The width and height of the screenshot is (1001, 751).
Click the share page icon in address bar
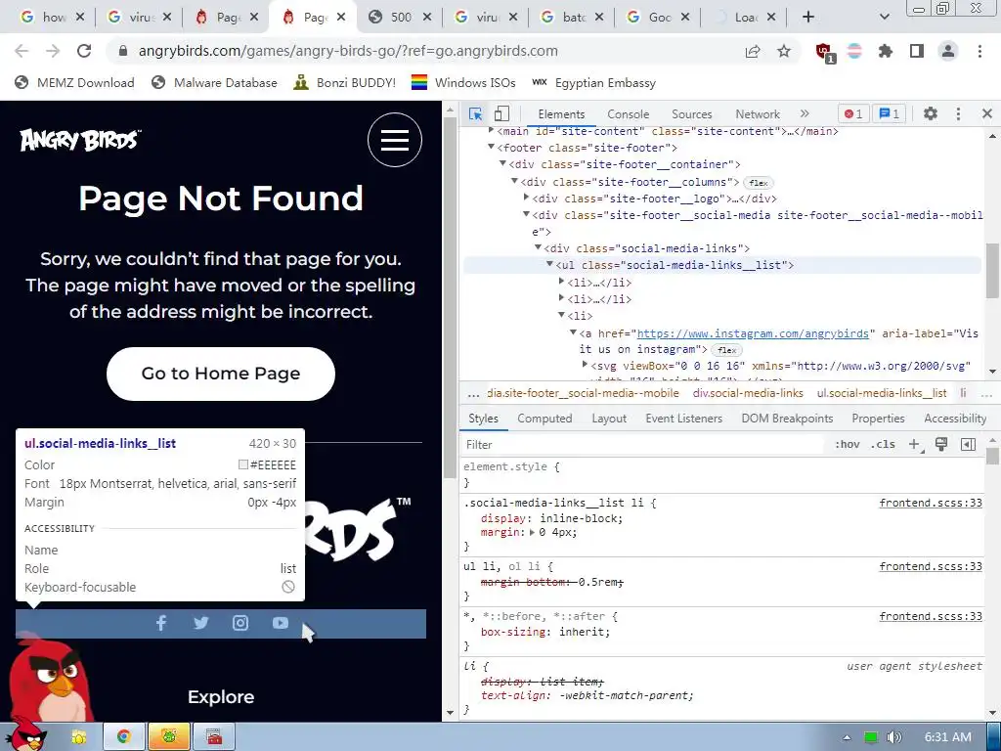(753, 51)
